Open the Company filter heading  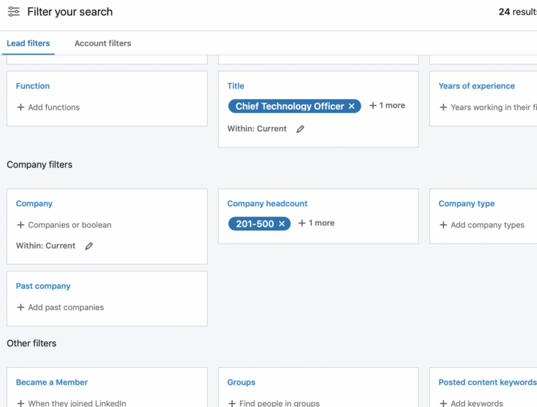(34, 204)
